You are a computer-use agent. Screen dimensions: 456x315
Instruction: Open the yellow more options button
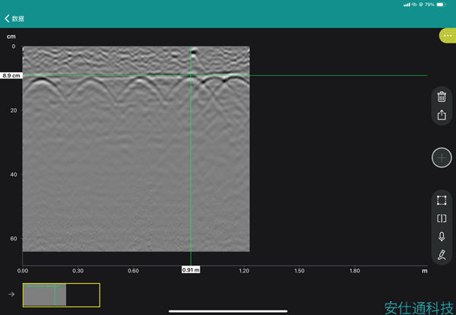[448, 36]
